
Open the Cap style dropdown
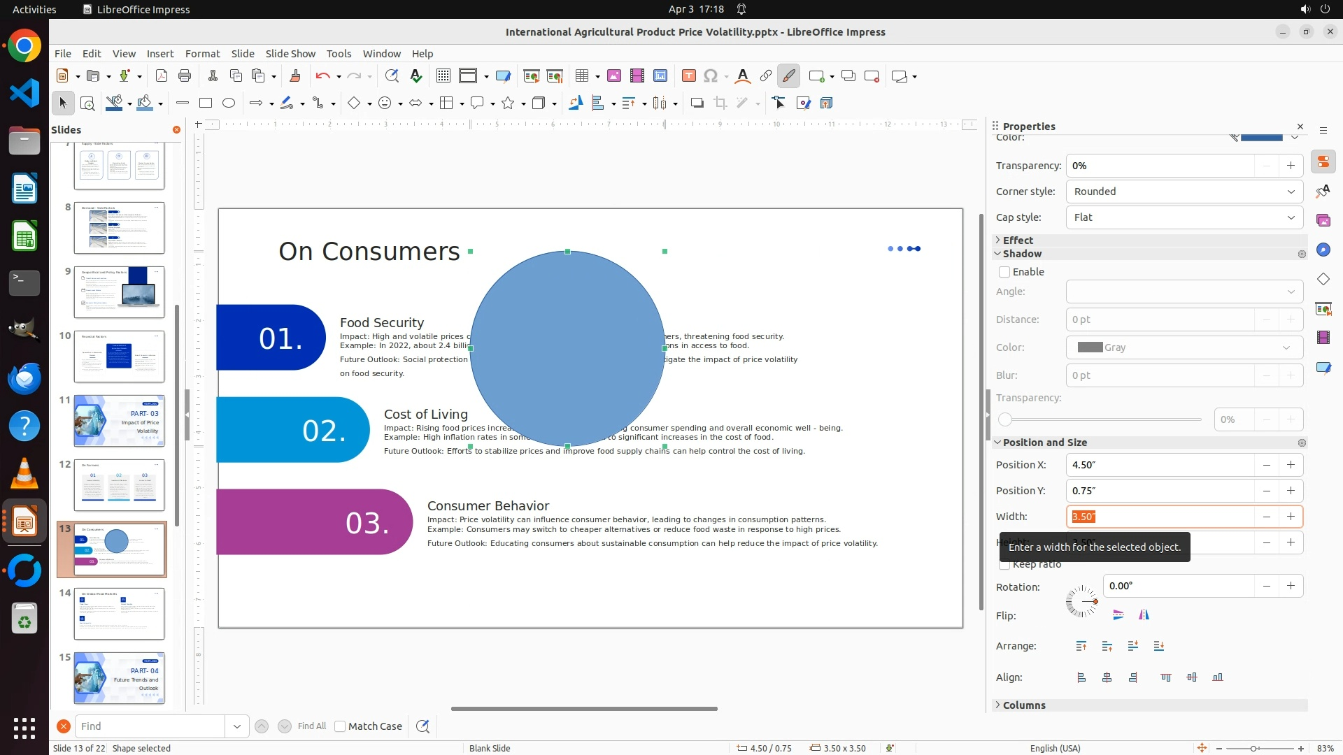coord(1184,217)
